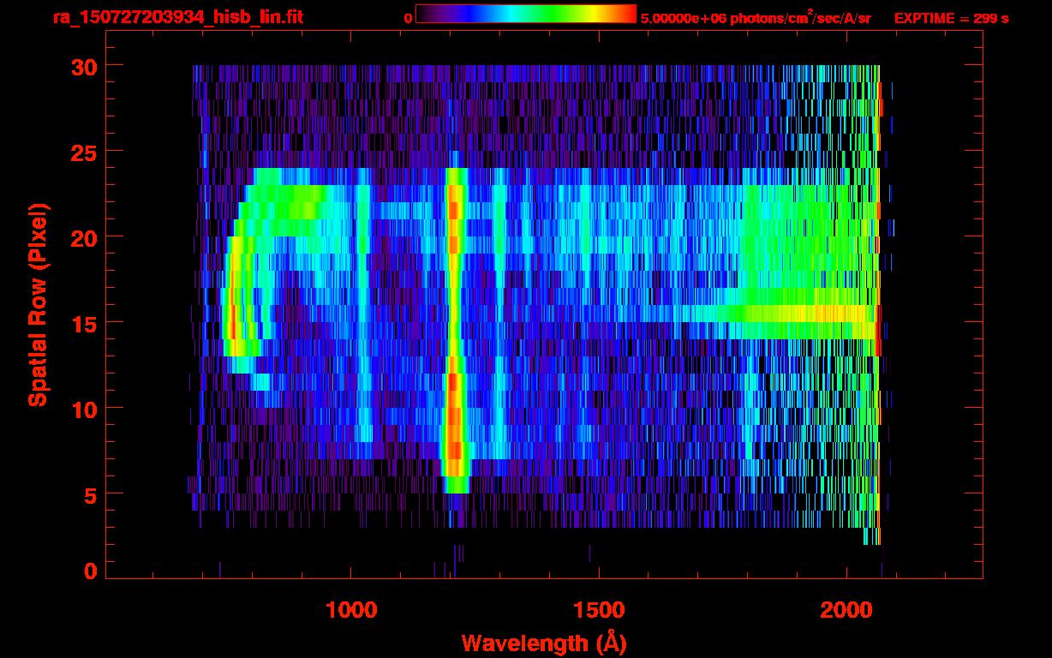Click the y-axis tick label 0
The image size is (1052, 658).
89,571
